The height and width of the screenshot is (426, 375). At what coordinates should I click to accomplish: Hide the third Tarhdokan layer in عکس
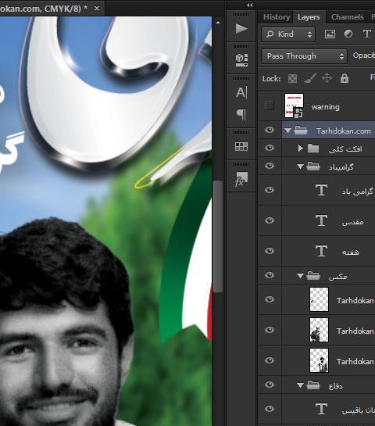270,360
